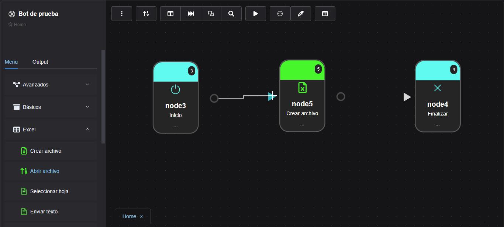Click the ellipsis at bottom of node5

pos(302,125)
